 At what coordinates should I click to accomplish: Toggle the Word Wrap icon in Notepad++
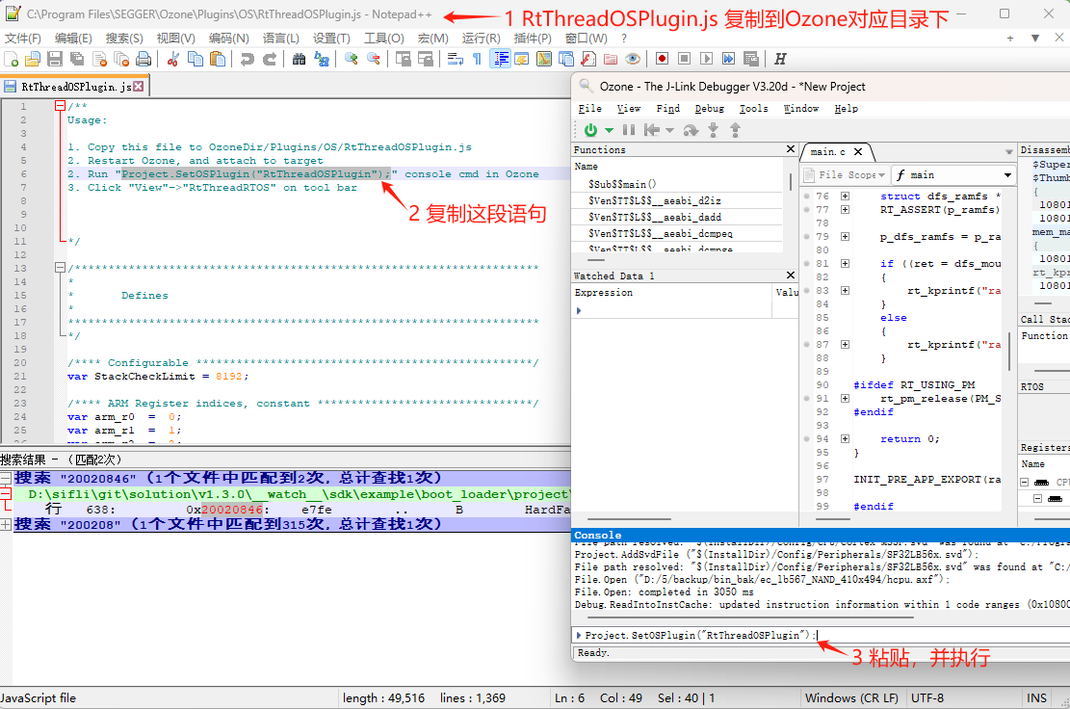pos(456,60)
